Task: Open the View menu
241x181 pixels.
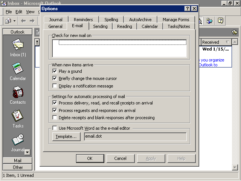Action: click(30, 12)
